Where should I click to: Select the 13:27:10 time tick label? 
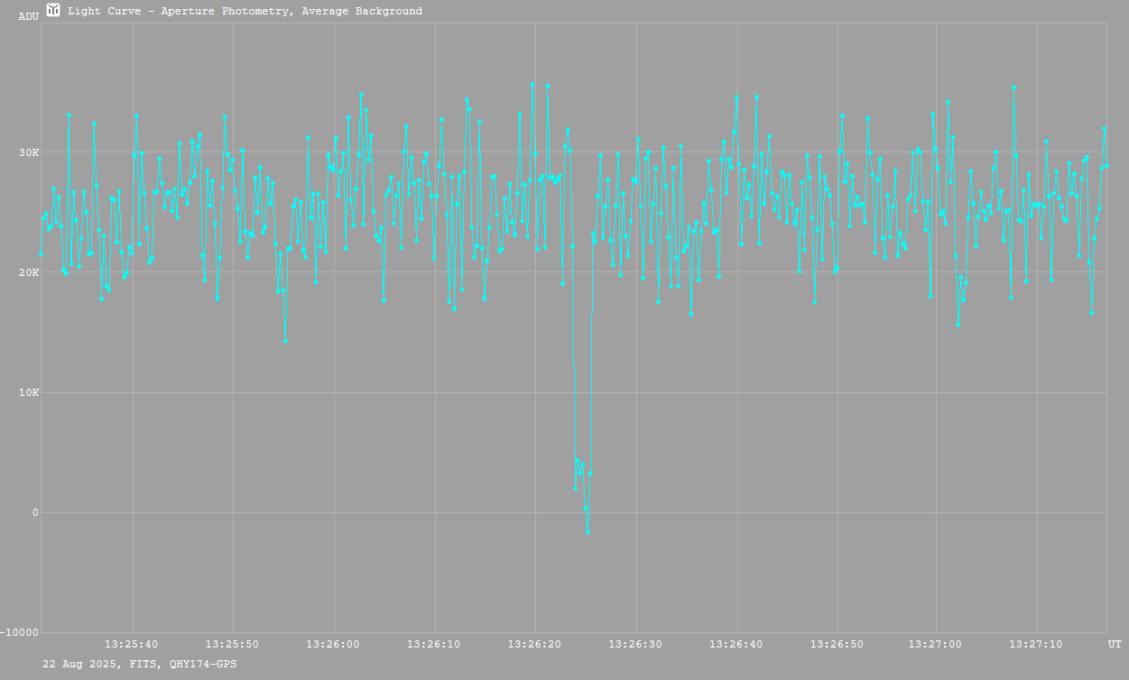(1037, 644)
